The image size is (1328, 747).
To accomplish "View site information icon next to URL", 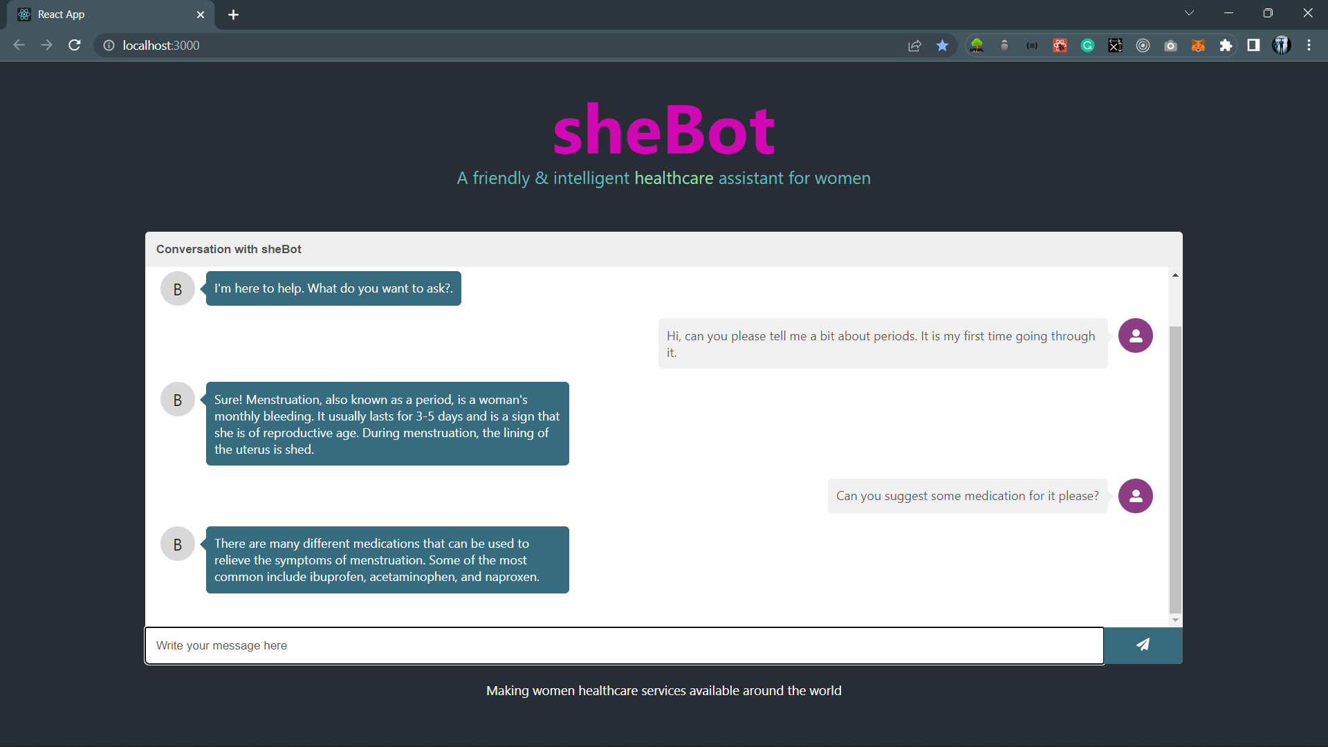I will click(109, 46).
